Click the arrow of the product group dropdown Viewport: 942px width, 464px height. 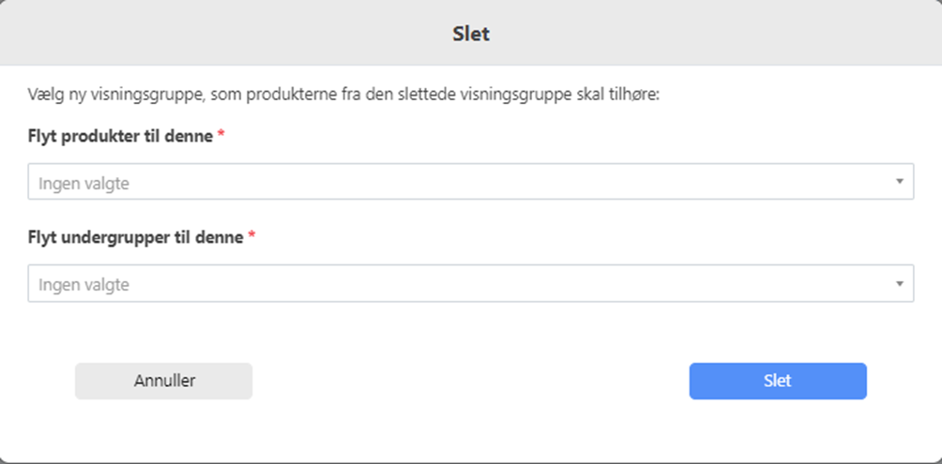click(x=899, y=182)
